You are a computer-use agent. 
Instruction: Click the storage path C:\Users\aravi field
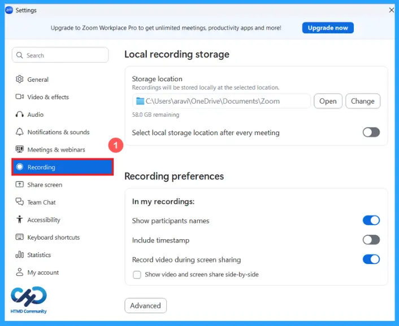coord(222,101)
